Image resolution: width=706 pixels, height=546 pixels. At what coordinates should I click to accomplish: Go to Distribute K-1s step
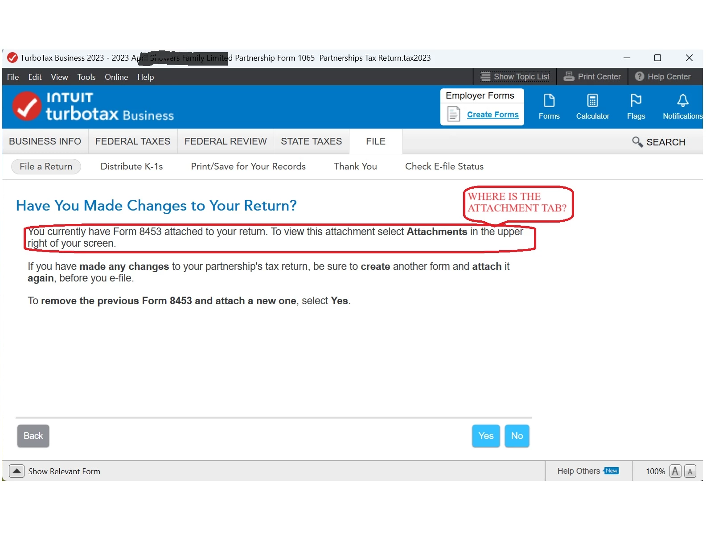131,166
